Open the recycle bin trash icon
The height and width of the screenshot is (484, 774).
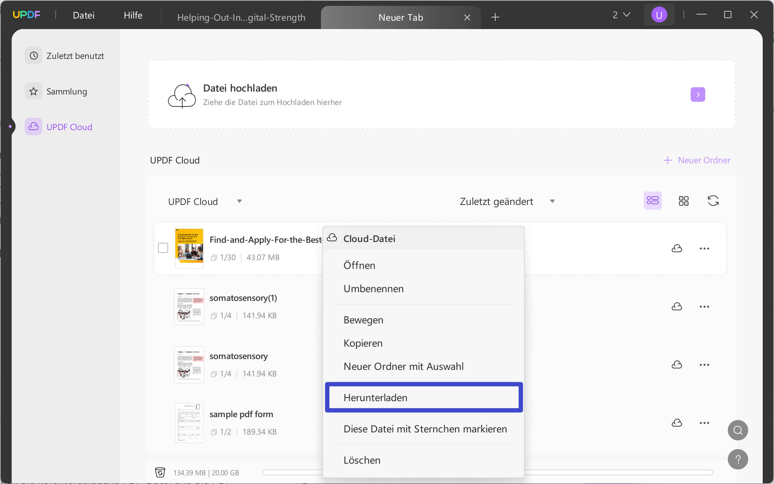coord(160,472)
